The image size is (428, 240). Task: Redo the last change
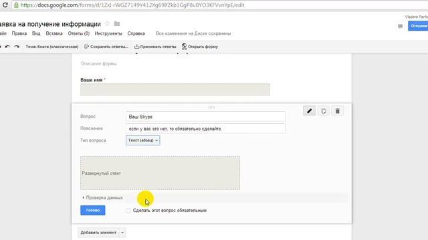[x=17, y=47]
